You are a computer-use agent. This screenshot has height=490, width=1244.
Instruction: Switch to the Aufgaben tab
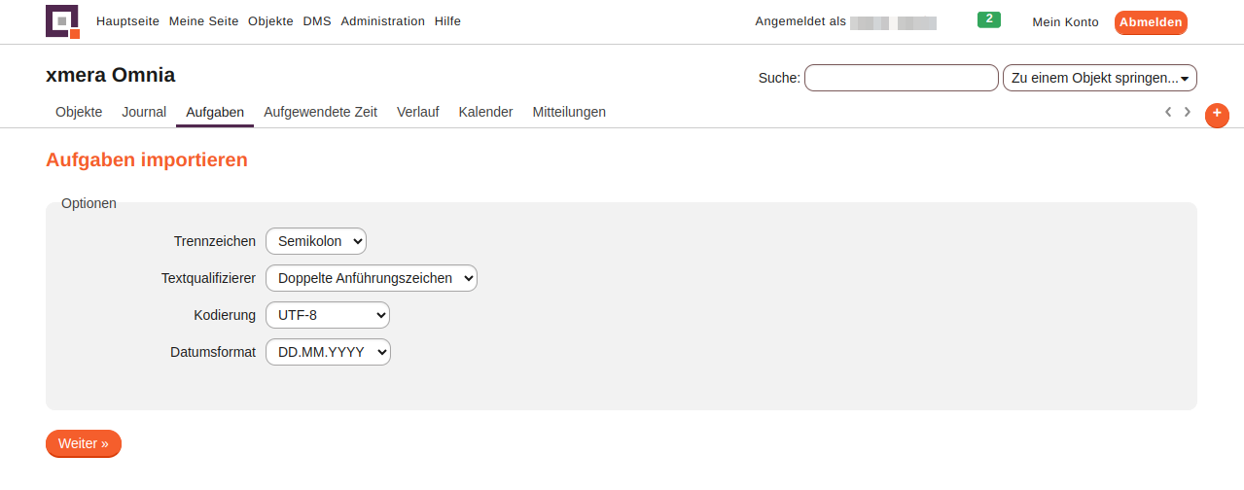pyautogui.click(x=215, y=112)
